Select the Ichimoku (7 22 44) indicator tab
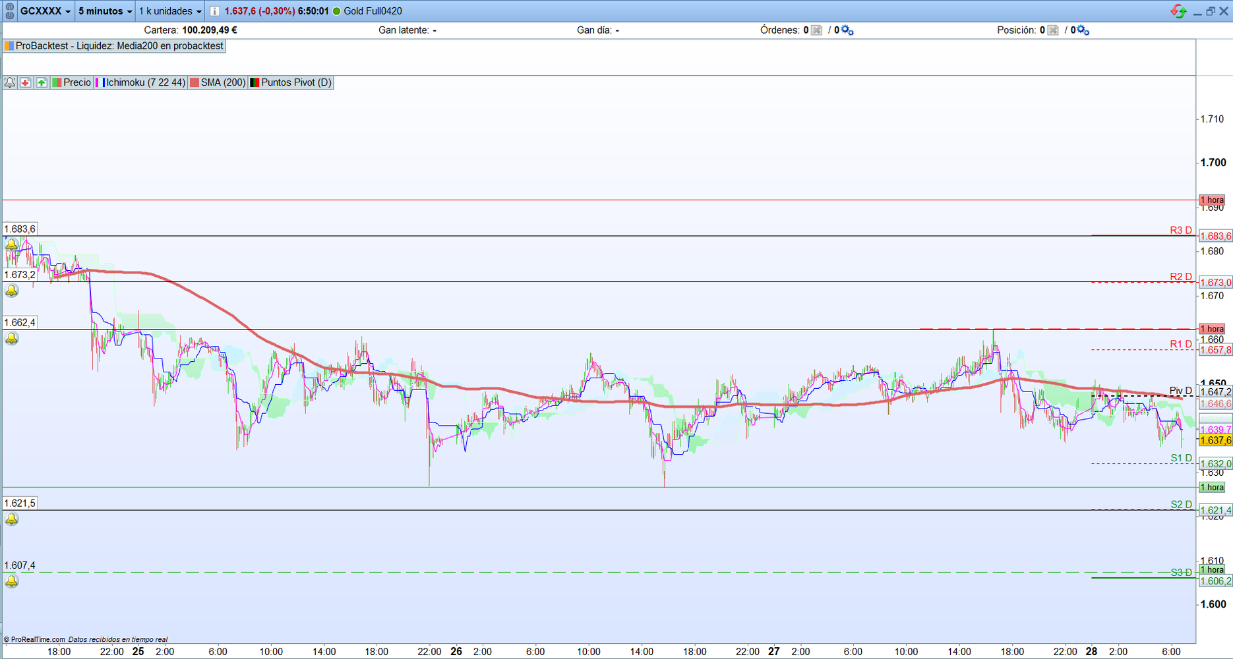This screenshot has height=659, width=1233. (140, 82)
